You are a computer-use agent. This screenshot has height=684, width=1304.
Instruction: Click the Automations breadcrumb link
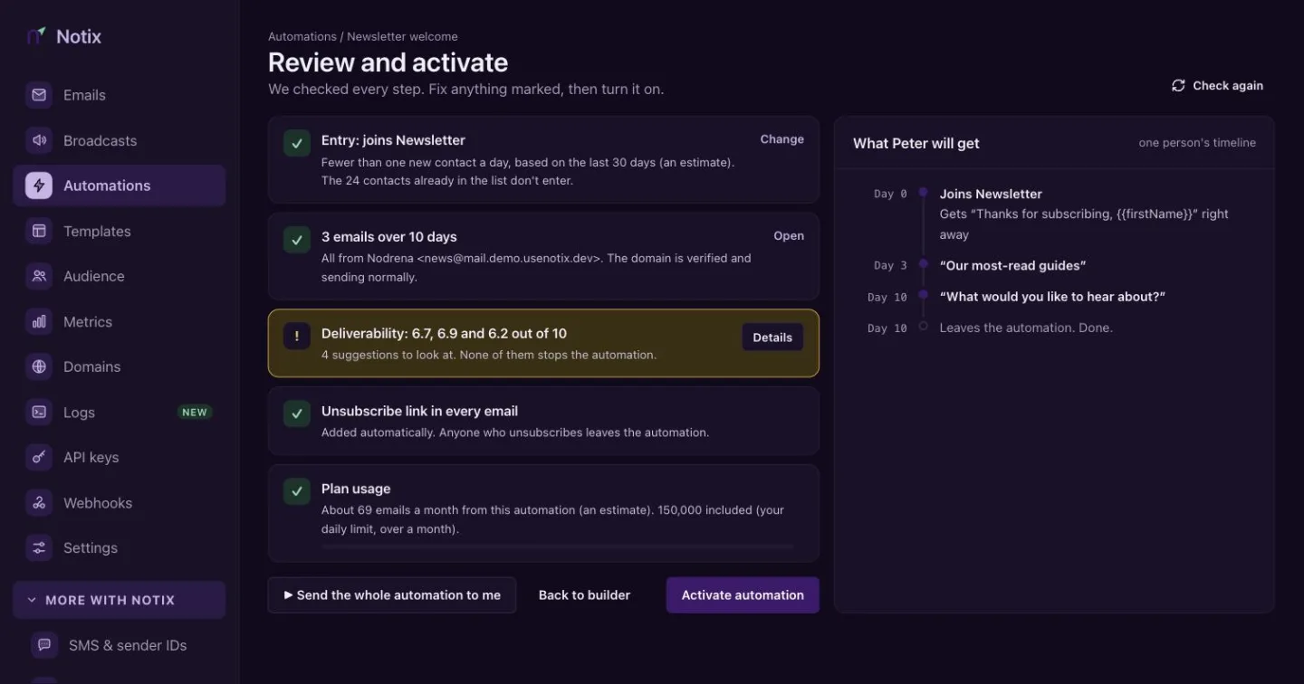point(302,37)
